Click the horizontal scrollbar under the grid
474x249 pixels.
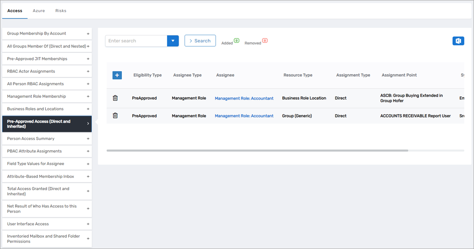[x=257, y=150]
